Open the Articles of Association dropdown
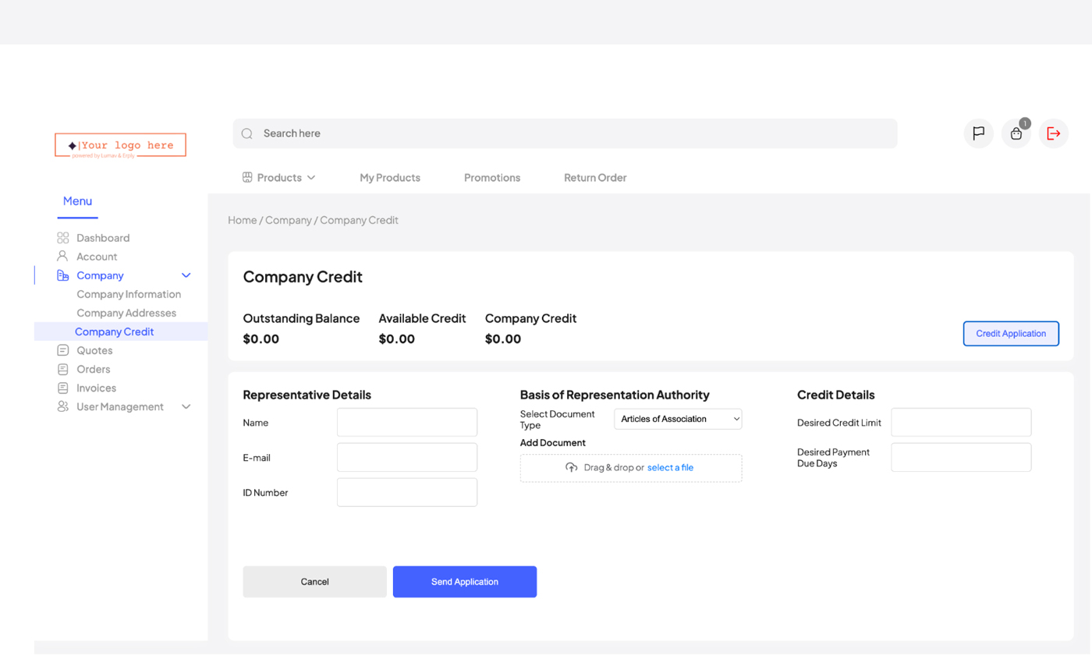This screenshot has height=663, width=1092. [x=678, y=419]
